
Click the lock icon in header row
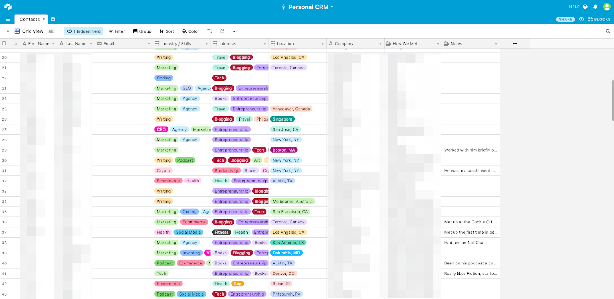(x=16, y=44)
